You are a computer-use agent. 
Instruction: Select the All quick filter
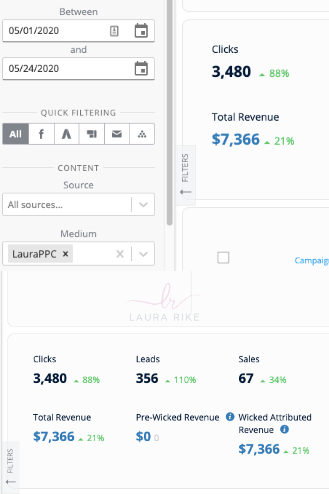pos(15,134)
